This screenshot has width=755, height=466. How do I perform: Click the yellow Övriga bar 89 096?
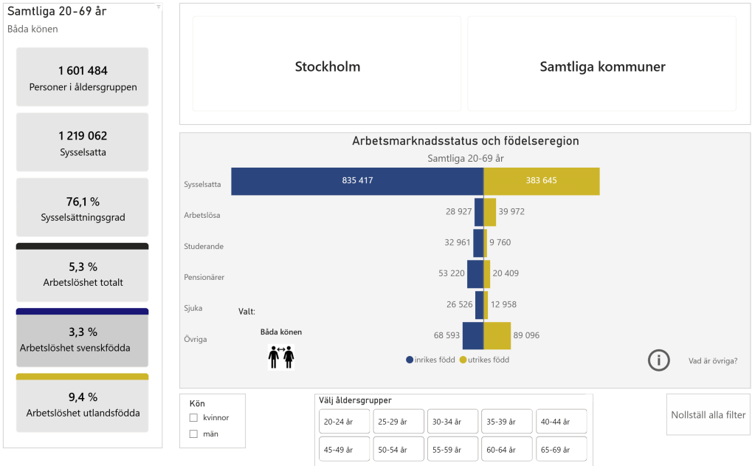pos(497,335)
